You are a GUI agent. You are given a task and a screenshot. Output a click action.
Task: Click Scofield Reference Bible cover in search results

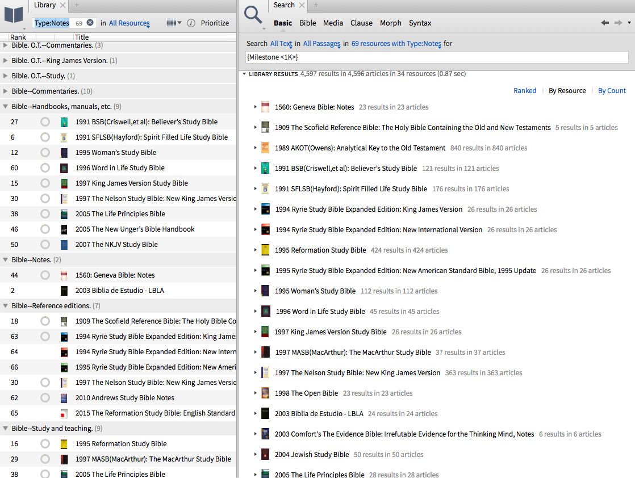pyautogui.click(x=265, y=128)
